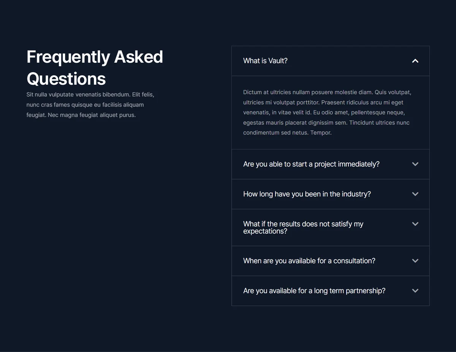The image size is (456, 352).
Task: Click the answer text beginning "Dictum at ultricies nullam"
Action: pyautogui.click(x=327, y=112)
